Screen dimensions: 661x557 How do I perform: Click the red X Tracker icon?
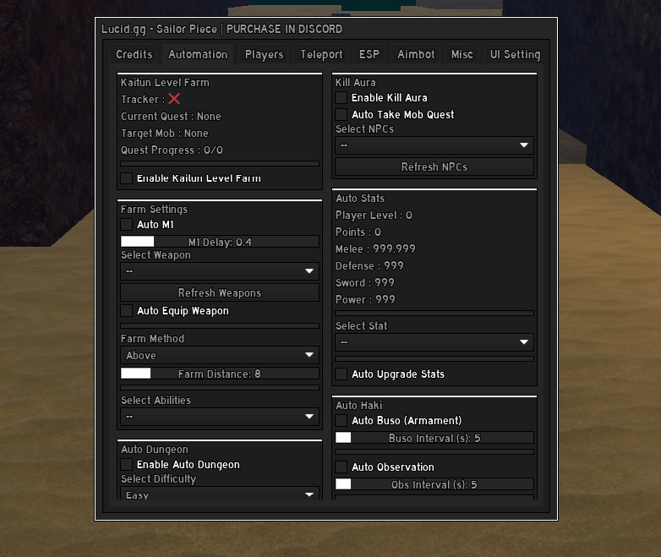174,99
